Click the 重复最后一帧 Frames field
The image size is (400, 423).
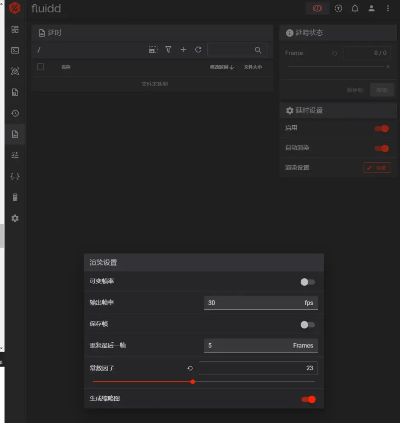coord(261,345)
